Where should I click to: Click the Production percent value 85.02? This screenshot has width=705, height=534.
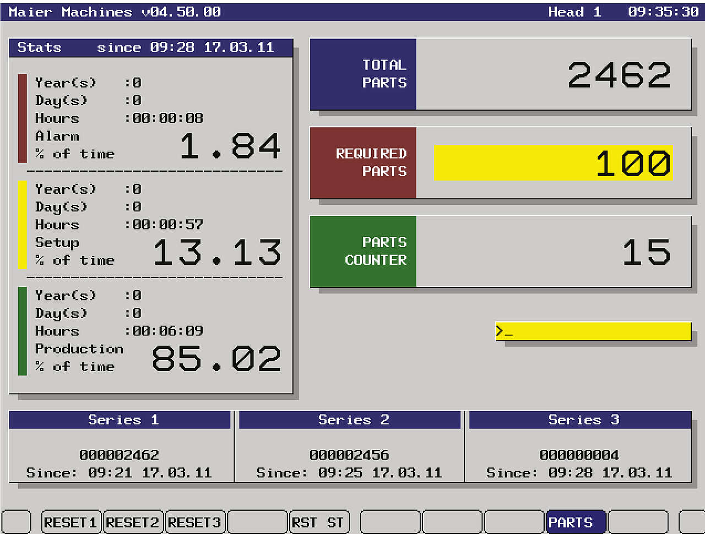coord(216,359)
